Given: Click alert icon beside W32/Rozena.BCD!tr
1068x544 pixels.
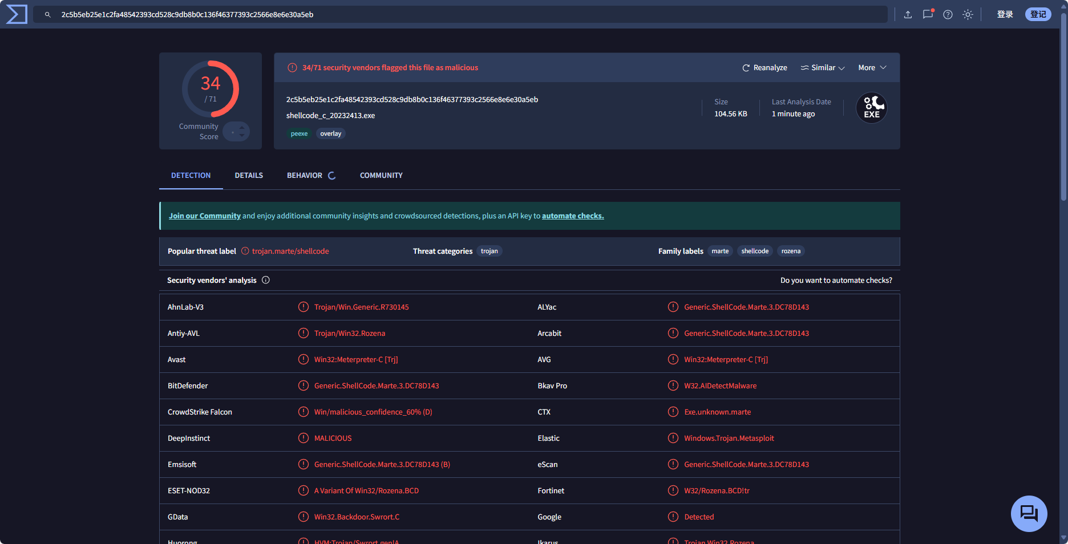Looking at the screenshot, I should coord(673,490).
